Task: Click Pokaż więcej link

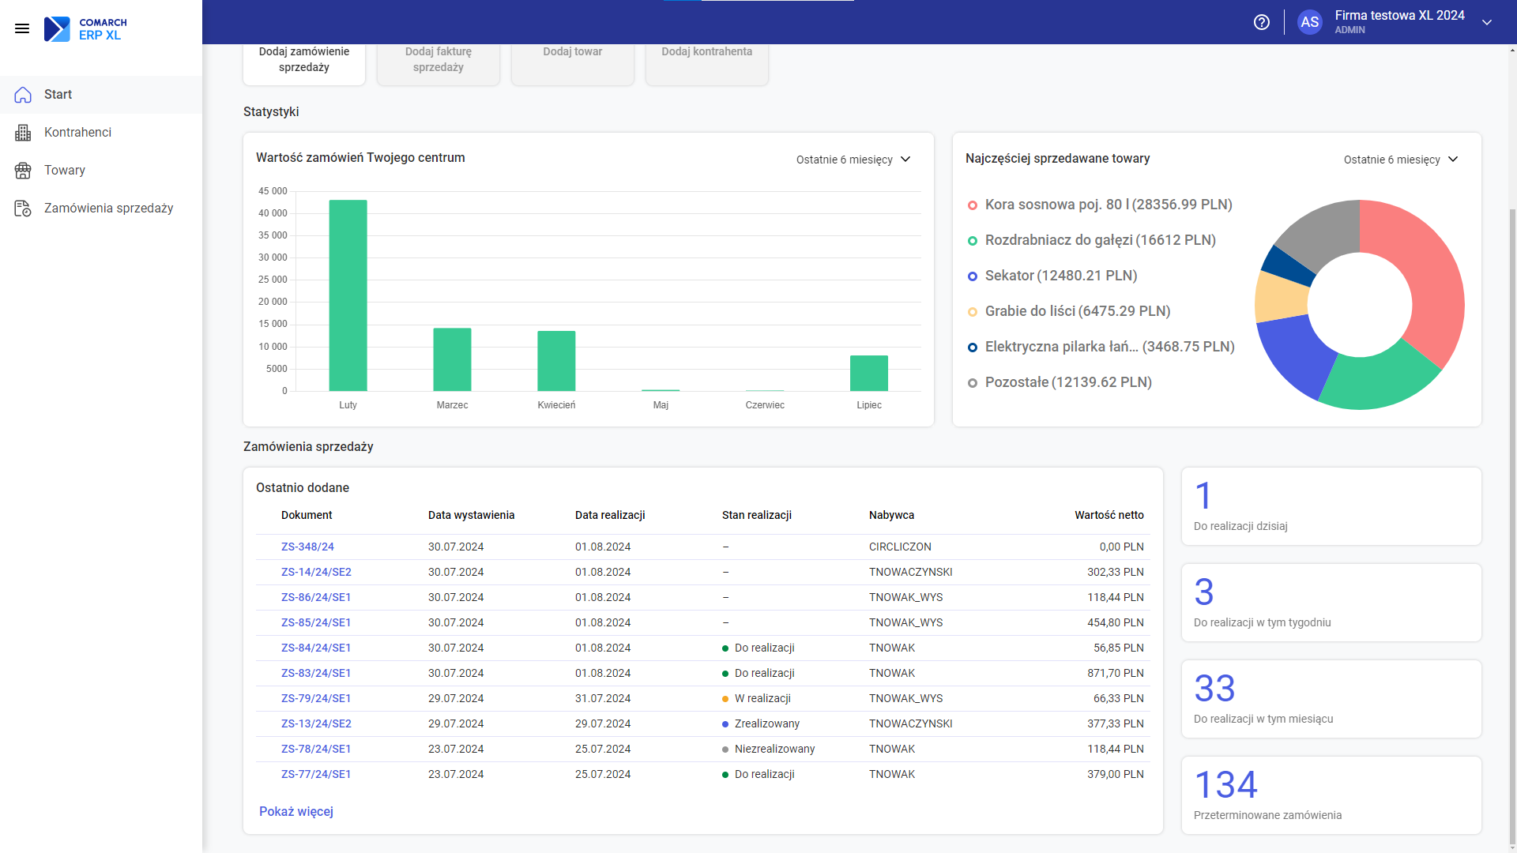Action: pos(296,812)
